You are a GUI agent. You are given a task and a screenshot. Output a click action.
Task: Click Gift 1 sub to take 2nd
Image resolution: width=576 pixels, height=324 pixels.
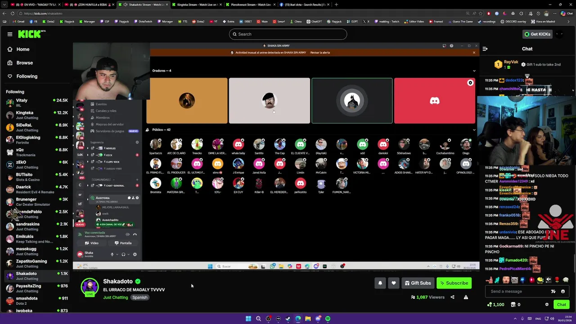[541, 64]
